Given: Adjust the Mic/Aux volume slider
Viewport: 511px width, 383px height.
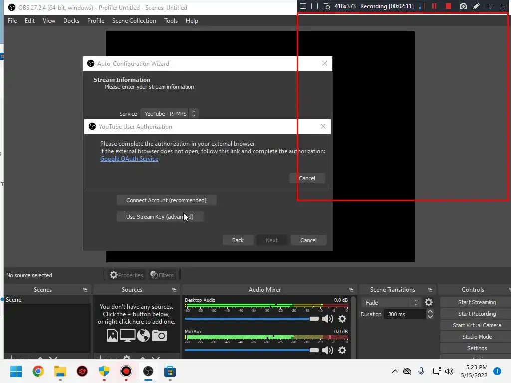Looking at the screenshot, I should [252, 350].
